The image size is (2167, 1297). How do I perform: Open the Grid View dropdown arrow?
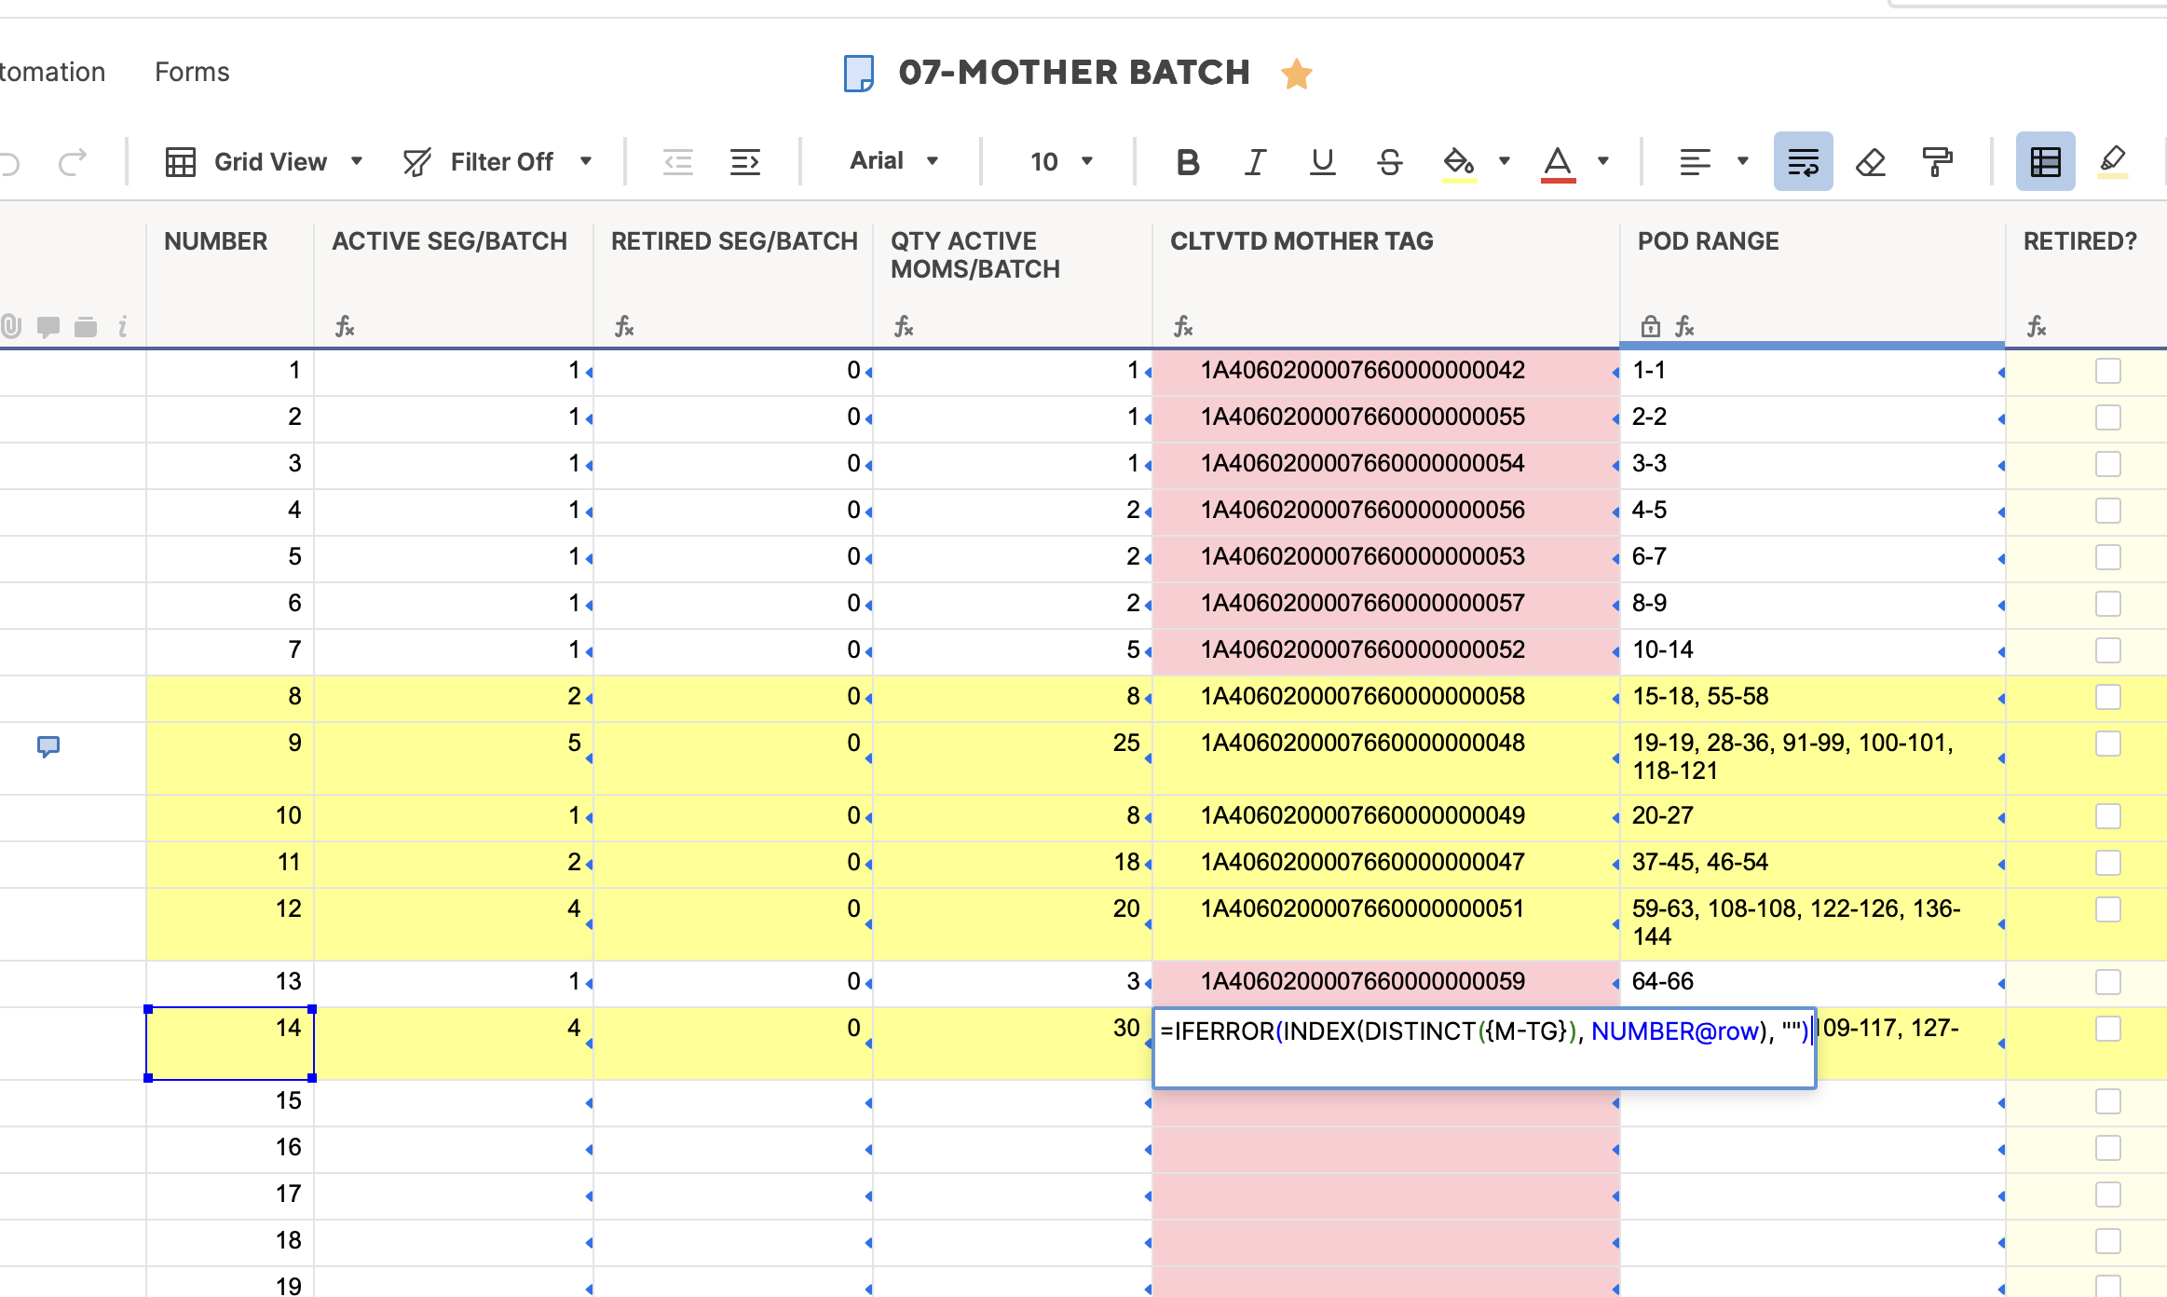point(357,162)
